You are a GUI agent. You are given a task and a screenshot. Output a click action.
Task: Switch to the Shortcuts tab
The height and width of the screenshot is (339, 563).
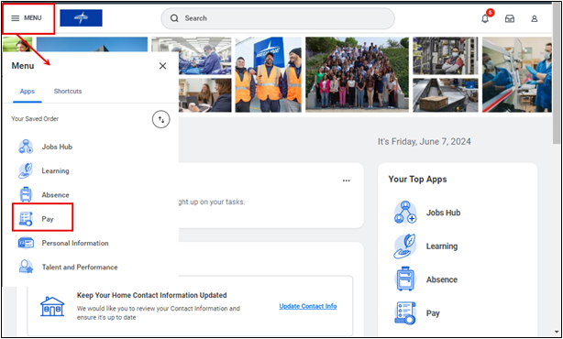[x=68, y=91]
